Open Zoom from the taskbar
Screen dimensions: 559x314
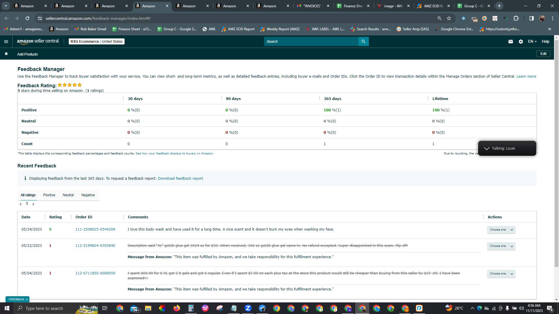click(x=248, y=308)
